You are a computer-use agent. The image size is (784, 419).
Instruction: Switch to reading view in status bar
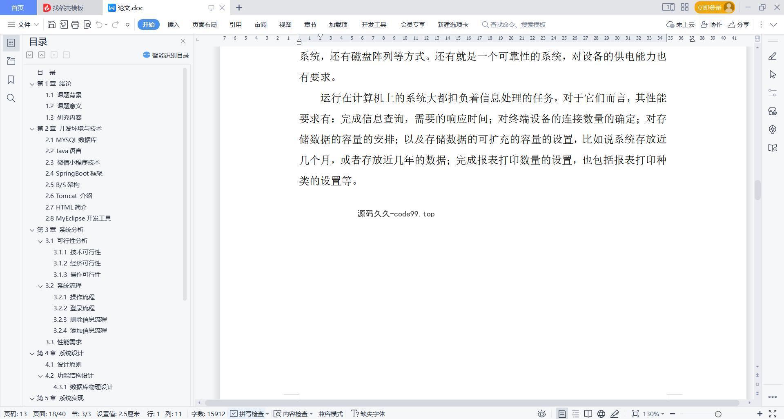pos(588,414)
